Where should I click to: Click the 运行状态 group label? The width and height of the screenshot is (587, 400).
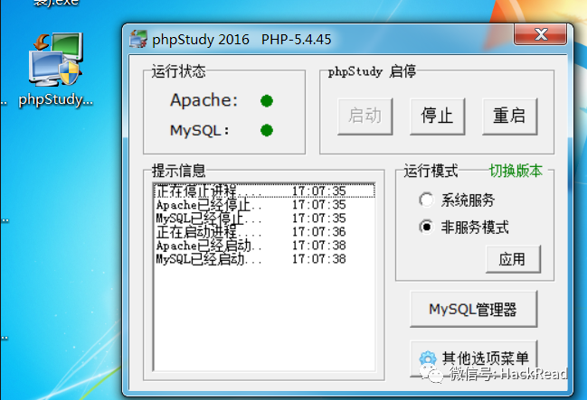click(x=178, y=71)
